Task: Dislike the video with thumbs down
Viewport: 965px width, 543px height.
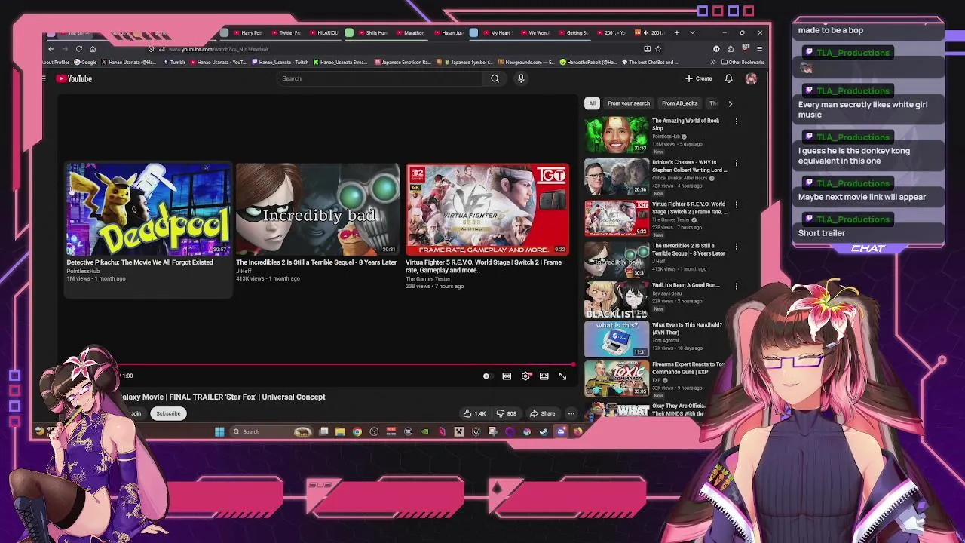Action: pyautogui.click(x=507, y=413)
